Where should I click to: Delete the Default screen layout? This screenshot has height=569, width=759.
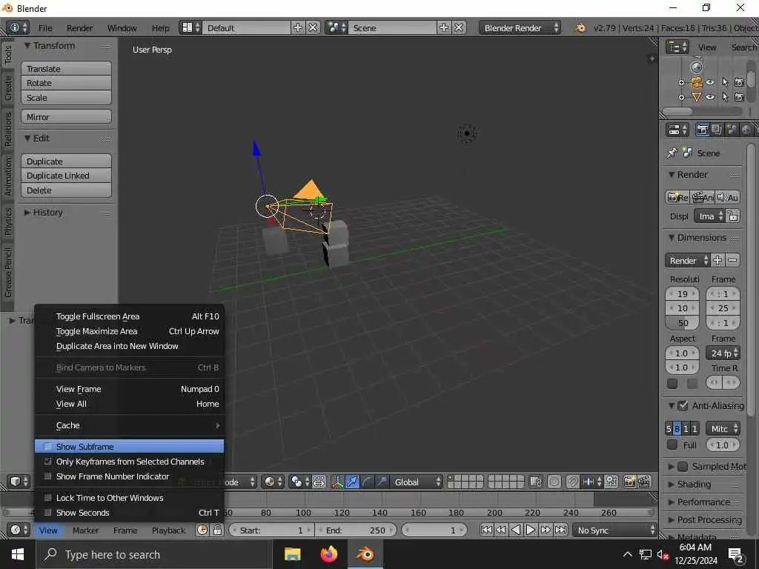pos(314,27)
